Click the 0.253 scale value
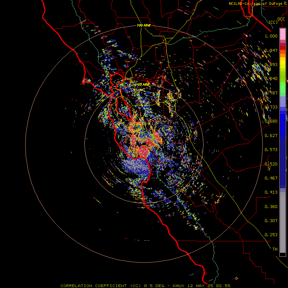The image size is (288, 288). tap(271, 235)
